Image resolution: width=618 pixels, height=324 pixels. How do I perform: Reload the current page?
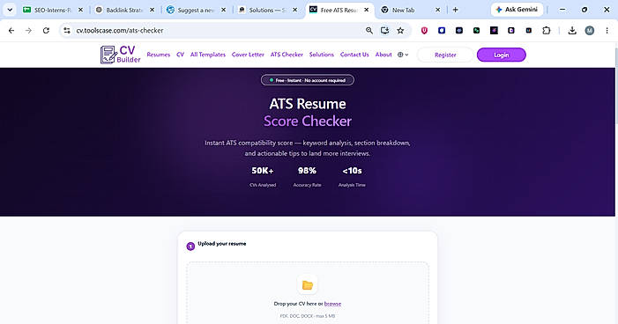coord(46,30)
